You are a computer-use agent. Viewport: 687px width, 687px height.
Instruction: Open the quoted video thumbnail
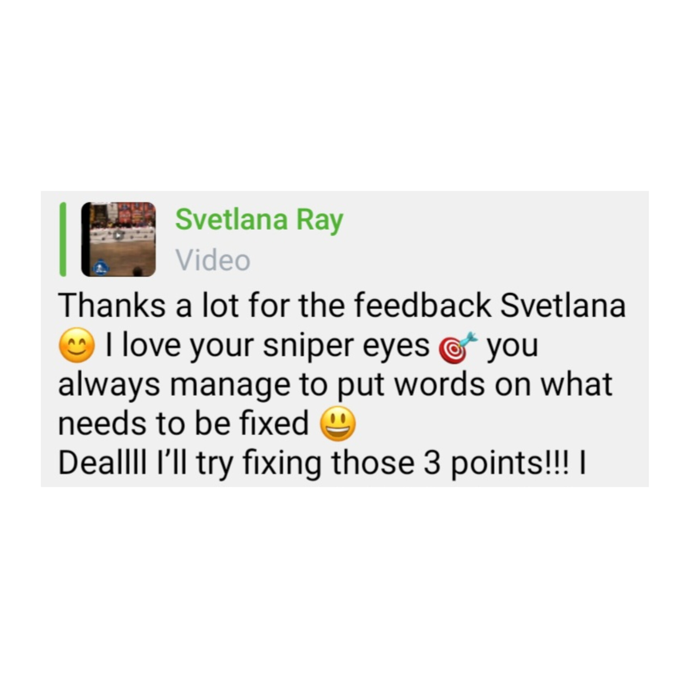[118, 239]
